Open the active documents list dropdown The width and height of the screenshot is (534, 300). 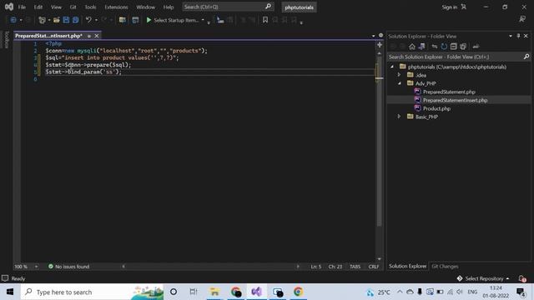point(373,36)
